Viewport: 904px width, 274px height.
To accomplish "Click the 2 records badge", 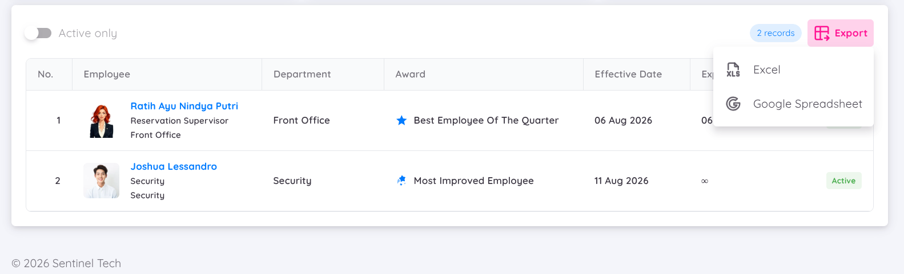I will coord(776,33).
